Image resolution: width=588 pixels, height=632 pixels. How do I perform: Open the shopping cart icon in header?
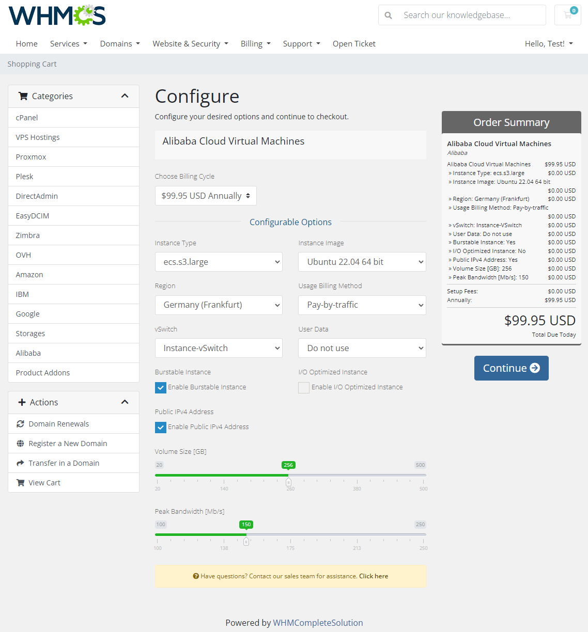(568, 15)
